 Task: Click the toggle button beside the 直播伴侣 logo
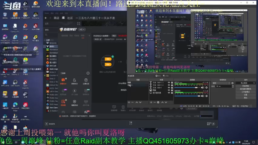click(82, 29)
